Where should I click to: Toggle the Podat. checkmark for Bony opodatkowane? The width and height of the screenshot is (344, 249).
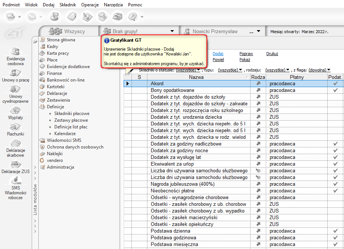(335, 90)
